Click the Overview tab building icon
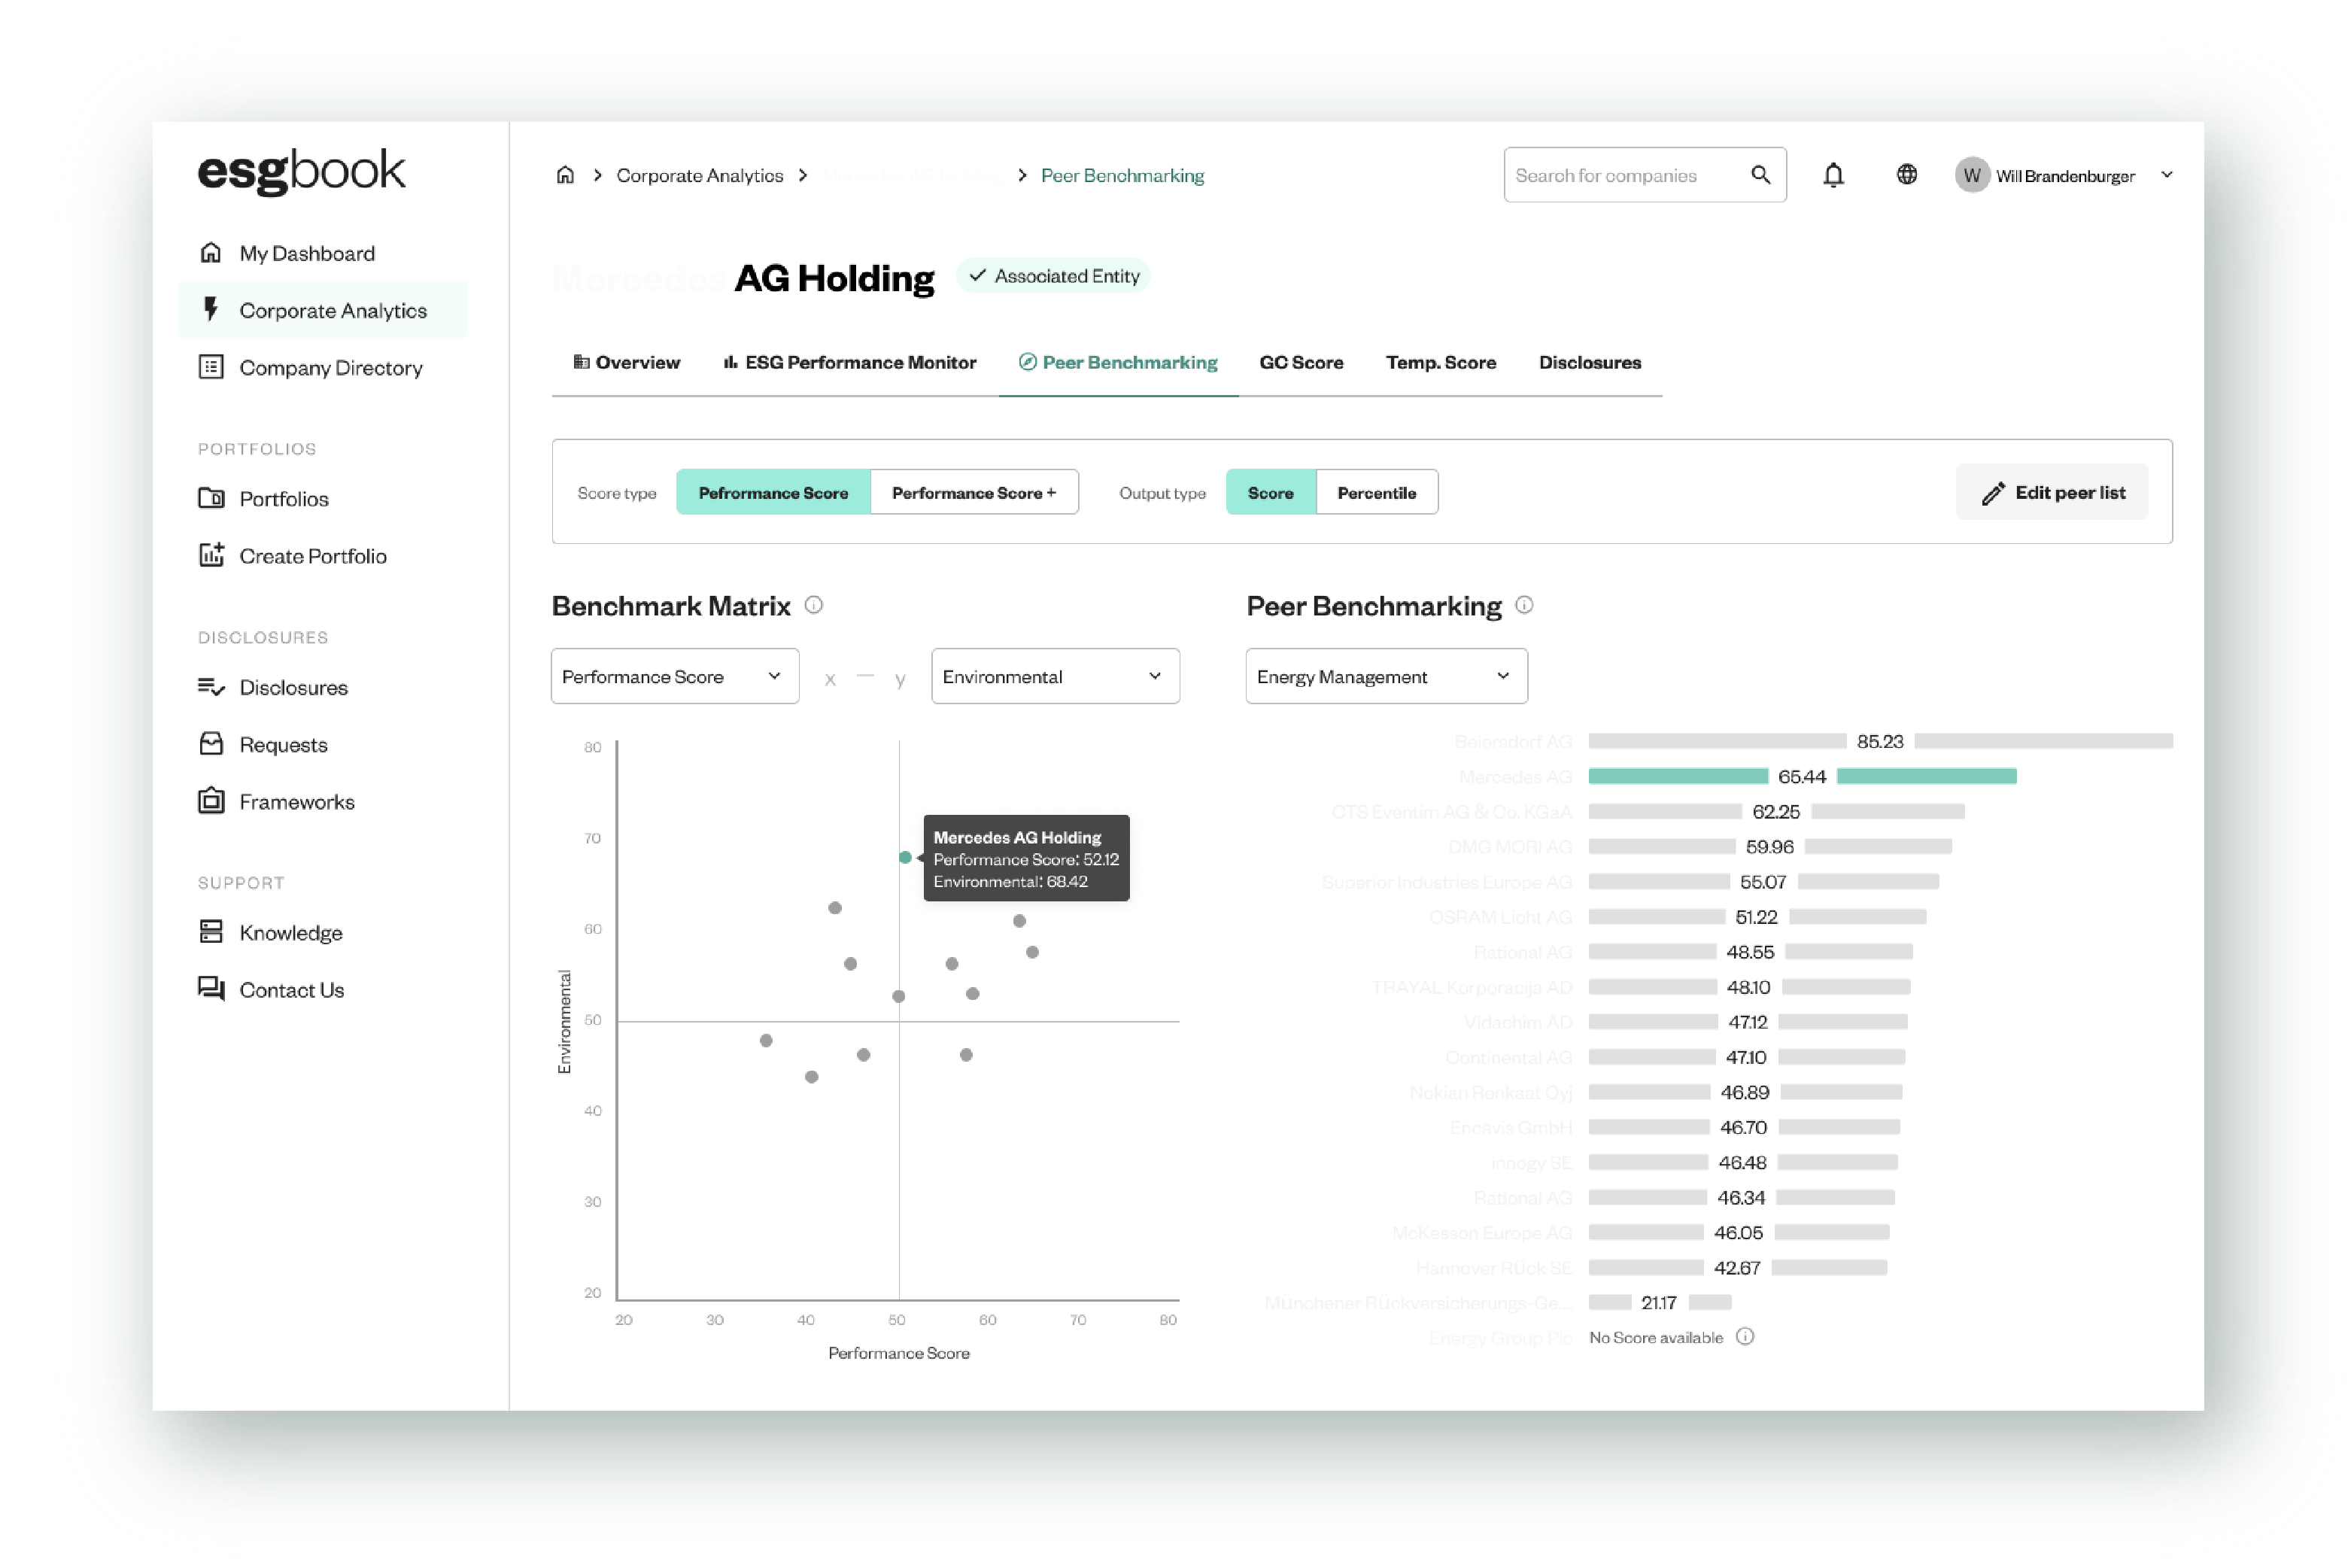 (x=581, y=362)
